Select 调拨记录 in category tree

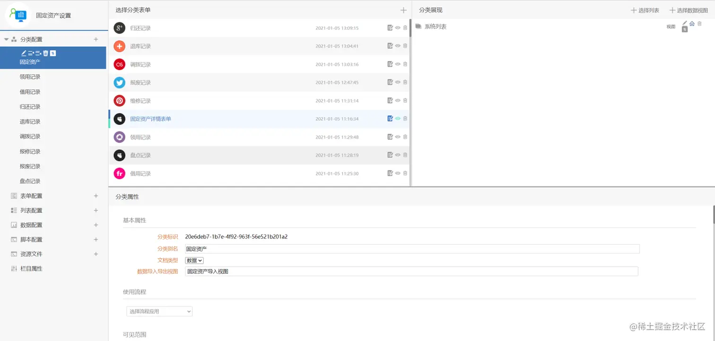click(x=30, y=136)
